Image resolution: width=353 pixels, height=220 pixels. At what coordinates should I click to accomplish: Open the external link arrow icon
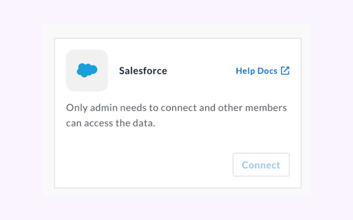pos(285,71)
